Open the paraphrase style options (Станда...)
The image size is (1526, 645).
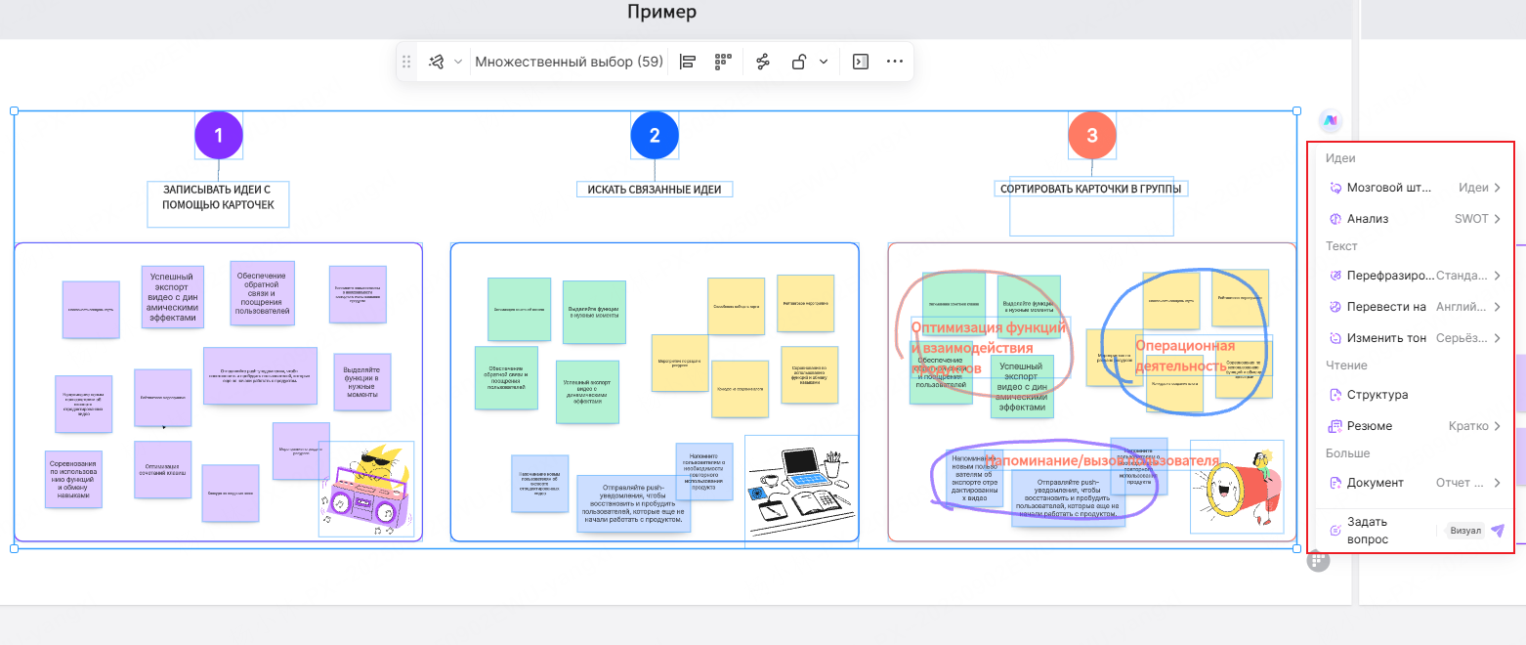coord(1468,276)
